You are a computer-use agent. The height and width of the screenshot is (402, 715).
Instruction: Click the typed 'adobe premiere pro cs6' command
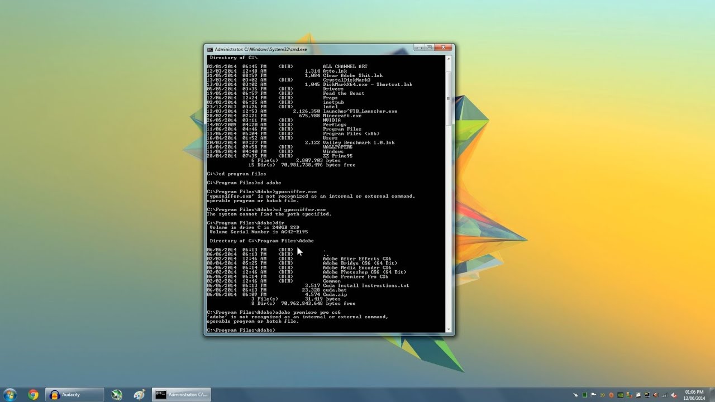coord(308,312)
